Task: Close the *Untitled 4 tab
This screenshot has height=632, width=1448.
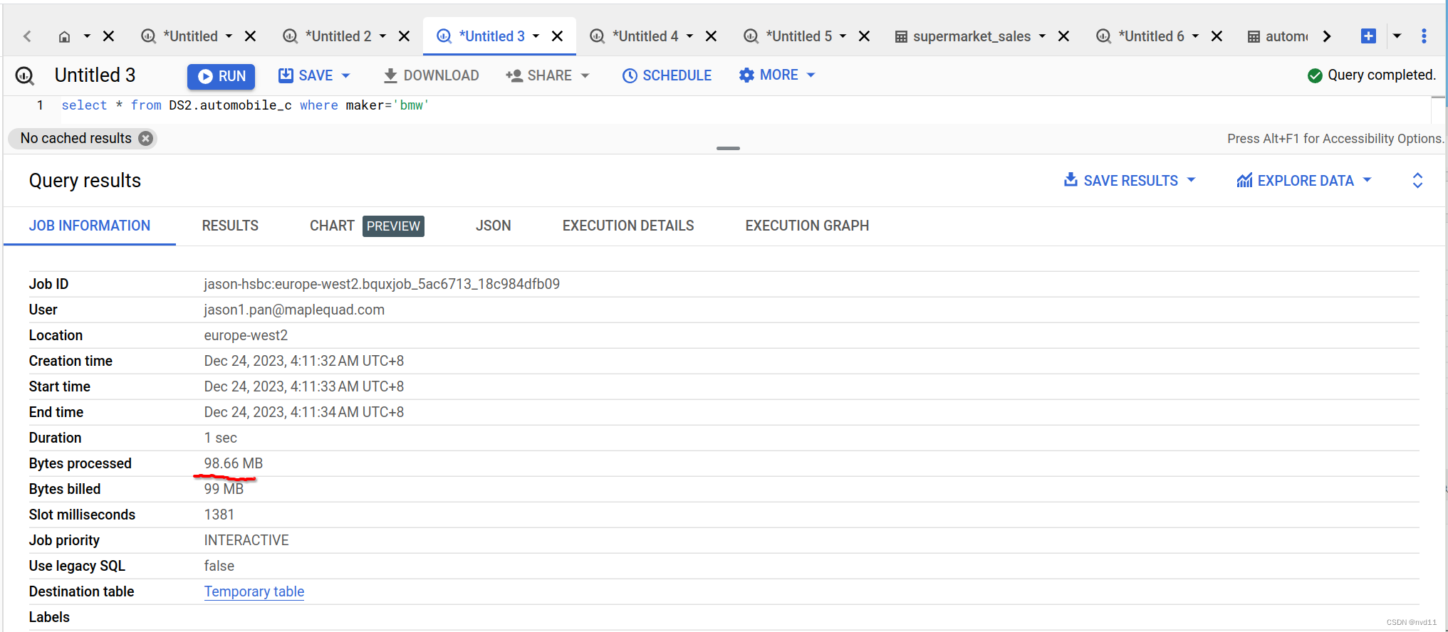Action: 711,36
